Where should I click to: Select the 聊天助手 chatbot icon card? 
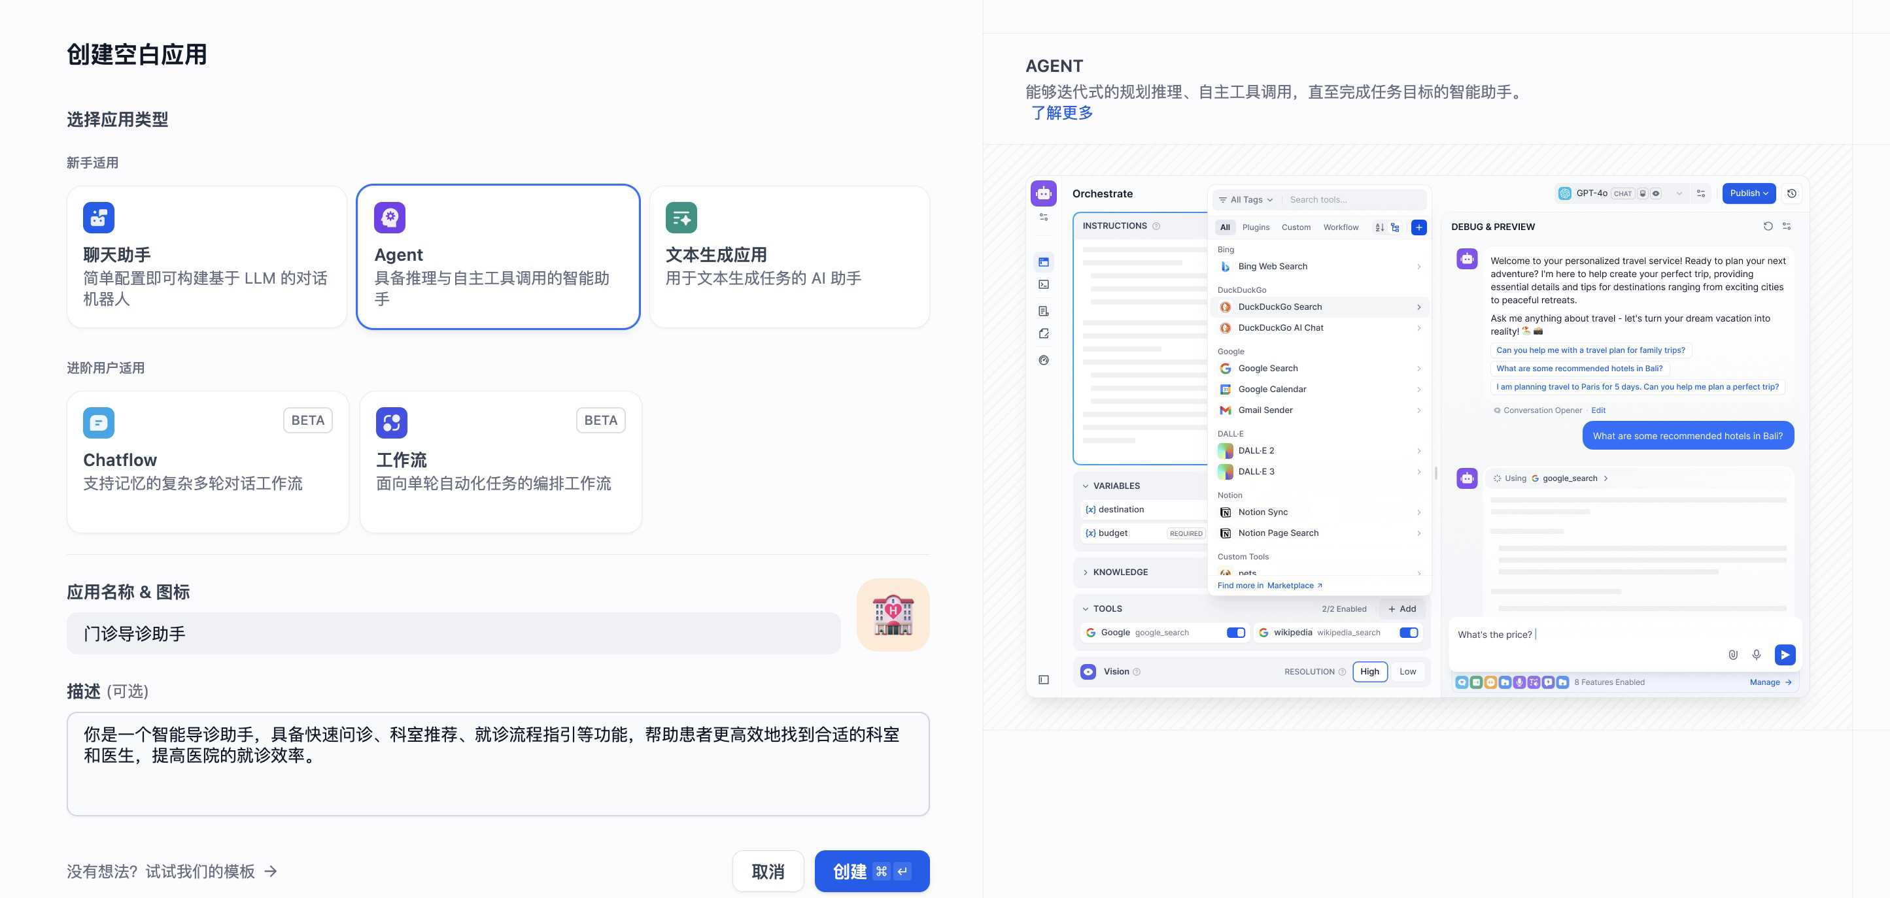[x=206, y=256]
